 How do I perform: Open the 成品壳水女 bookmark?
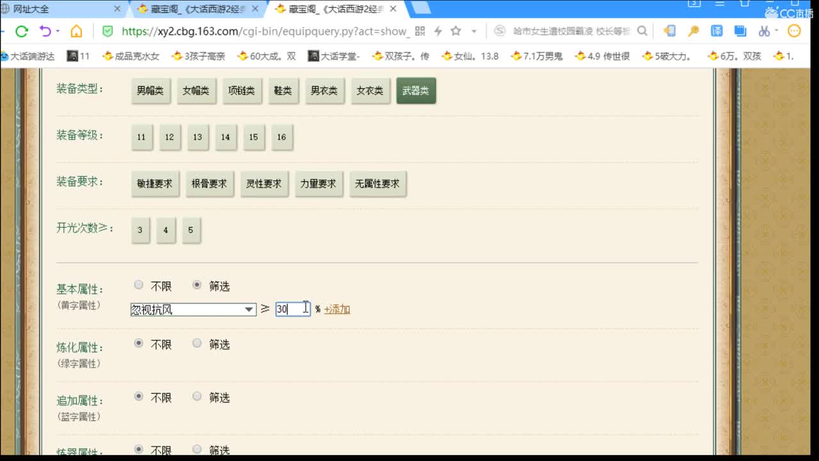click(131, 56)
